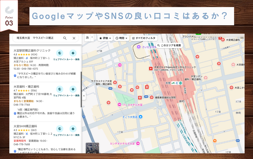Open the ウェブサイト link for 大宮歯科・矯正歯科

point(60,90)
